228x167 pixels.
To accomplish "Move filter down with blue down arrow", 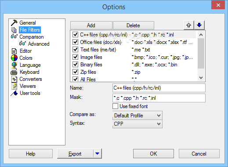I will (199, 25).
